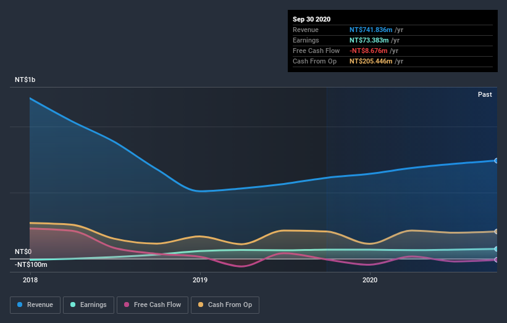Screen dimensions: 507x323
Task: Select the 2018 x-axis label
Action: (x=30, y=280)
